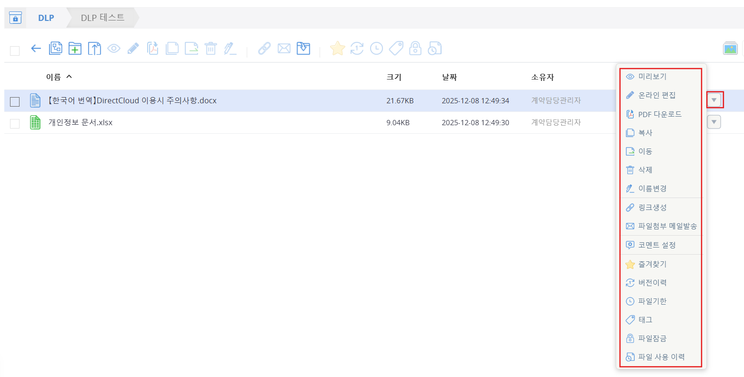Click the download icon in toolbar
This screenshot has height=377, width=744.
tap(303, 48)
